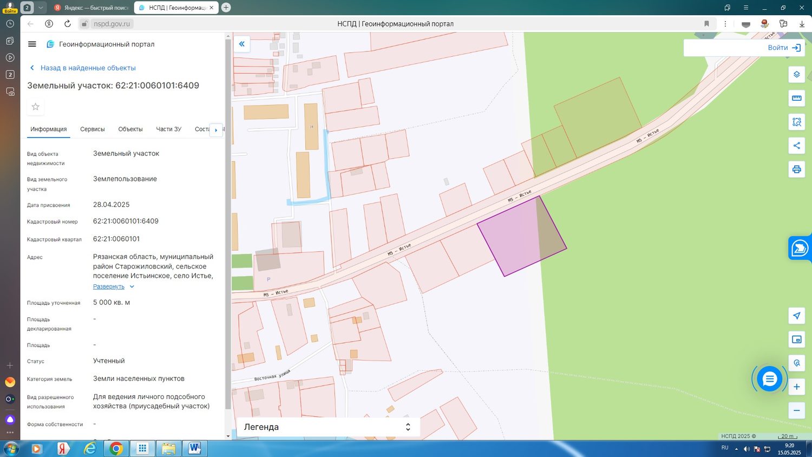Switch to the Сервисы tab
This screenshot has width=812, height=457.
[x=93, y=129]
